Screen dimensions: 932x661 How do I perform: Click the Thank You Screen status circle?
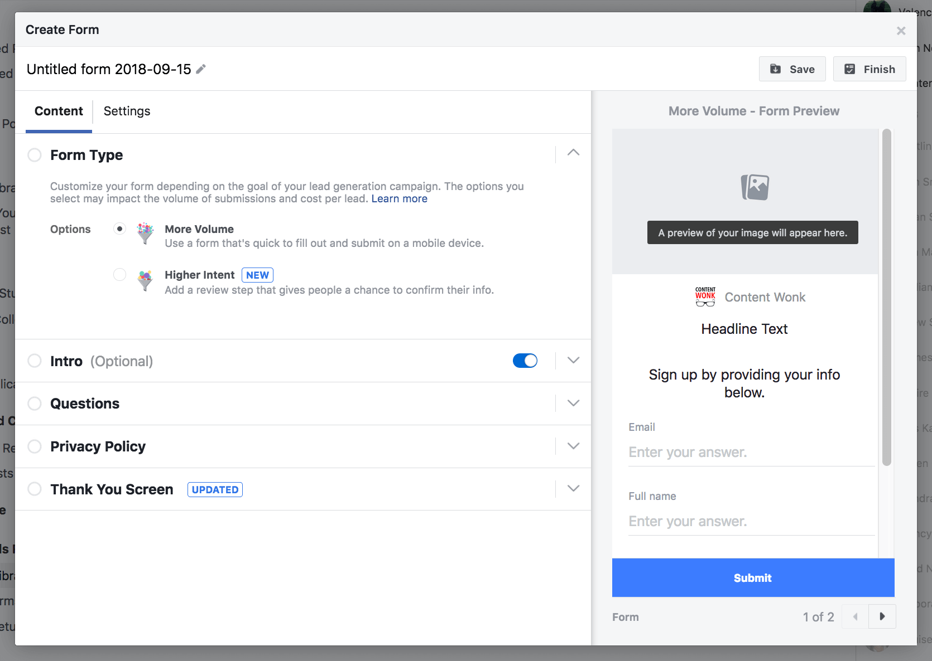click(35, 489)
